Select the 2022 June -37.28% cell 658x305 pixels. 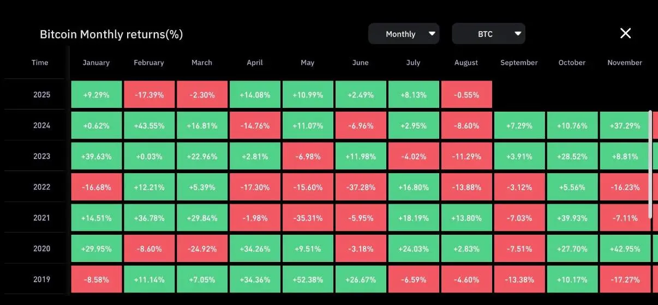coord(361,187)
